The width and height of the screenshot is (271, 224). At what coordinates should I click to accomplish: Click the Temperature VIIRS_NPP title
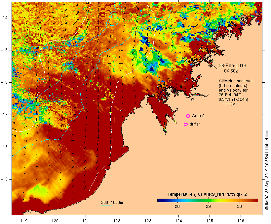tap(207, 194)
